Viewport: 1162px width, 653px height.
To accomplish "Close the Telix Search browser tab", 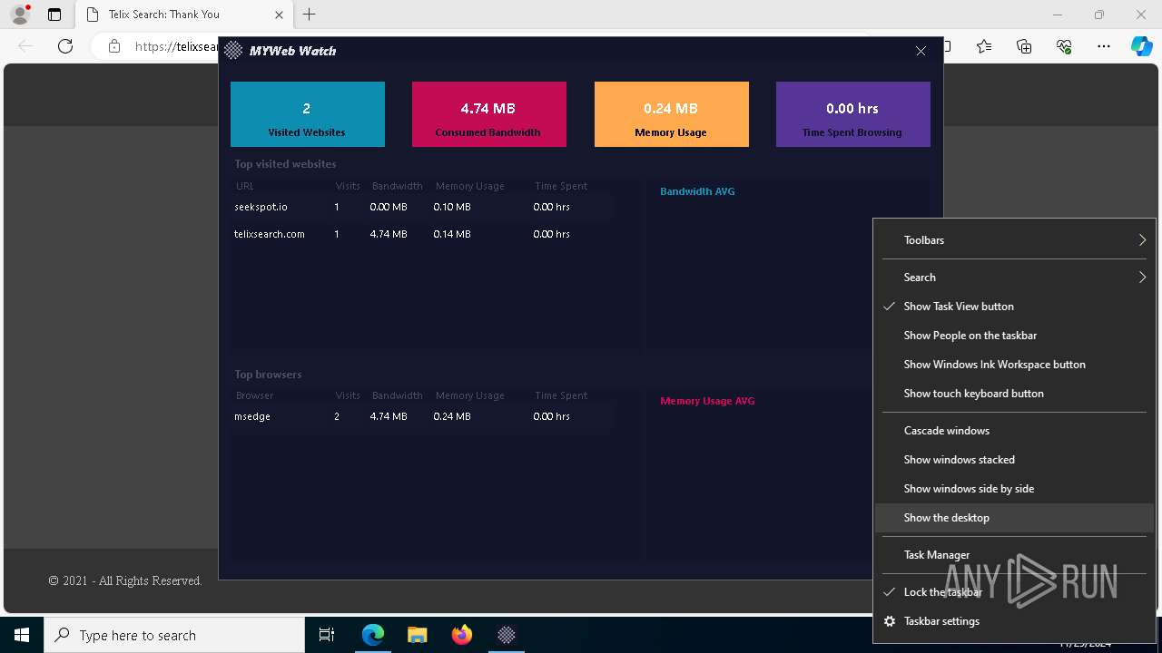I will [x=279, y=15].
